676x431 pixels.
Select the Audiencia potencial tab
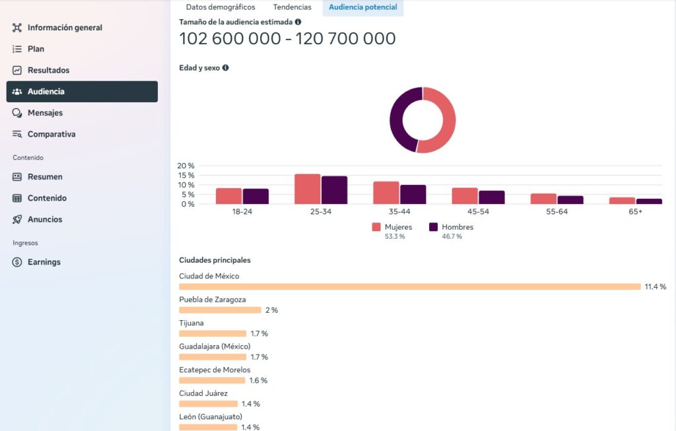click(x=363, y=7)
